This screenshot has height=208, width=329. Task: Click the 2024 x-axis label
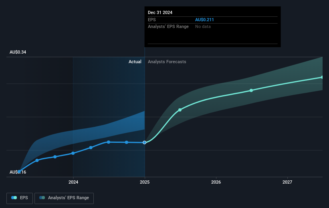pos(73,182)
